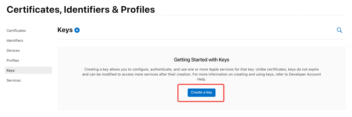Click the word Help ending the paragraph

tap(201, 79)
